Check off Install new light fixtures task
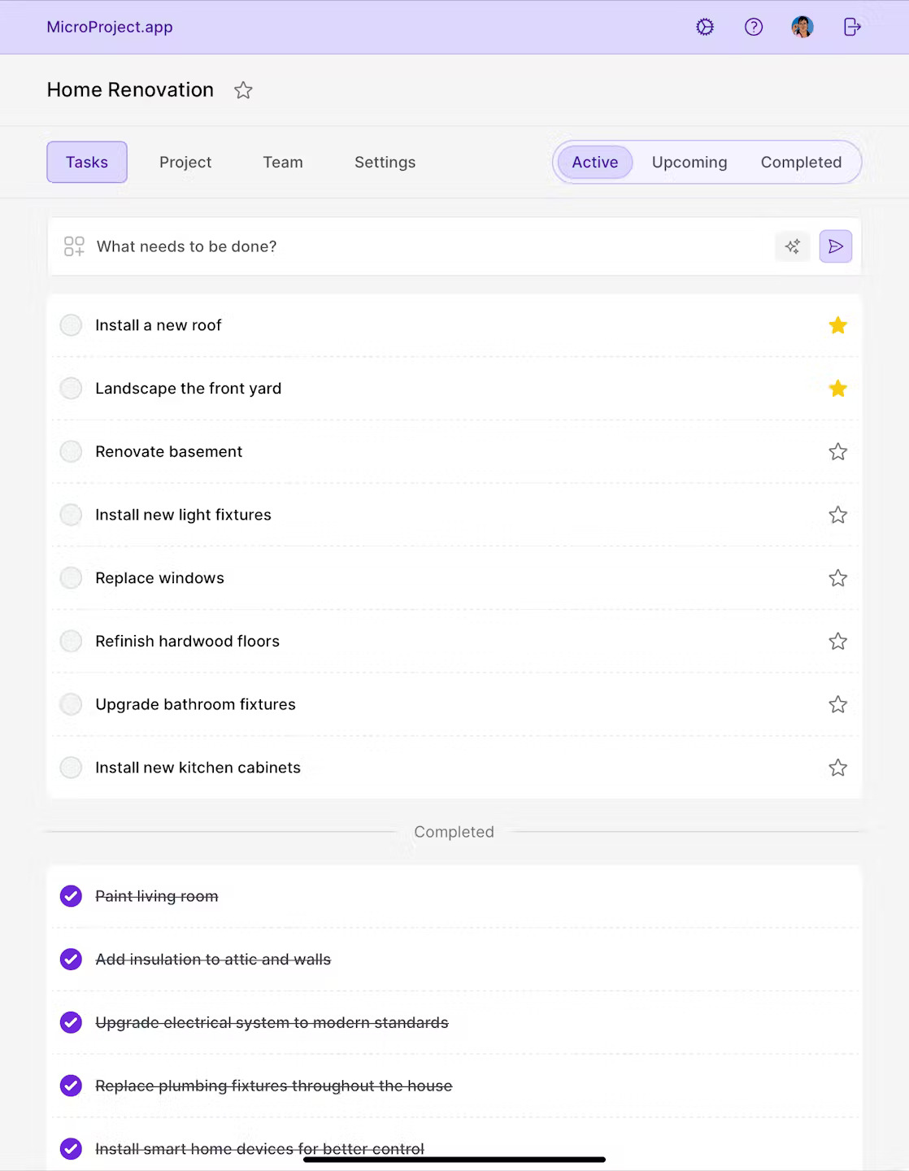Image resolution: width=909 pixels, height=1171 pixels. click(72, 515)
